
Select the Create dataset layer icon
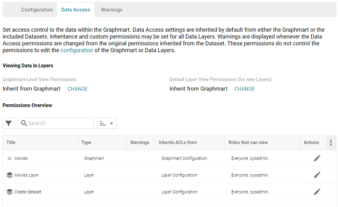[10, 192]
